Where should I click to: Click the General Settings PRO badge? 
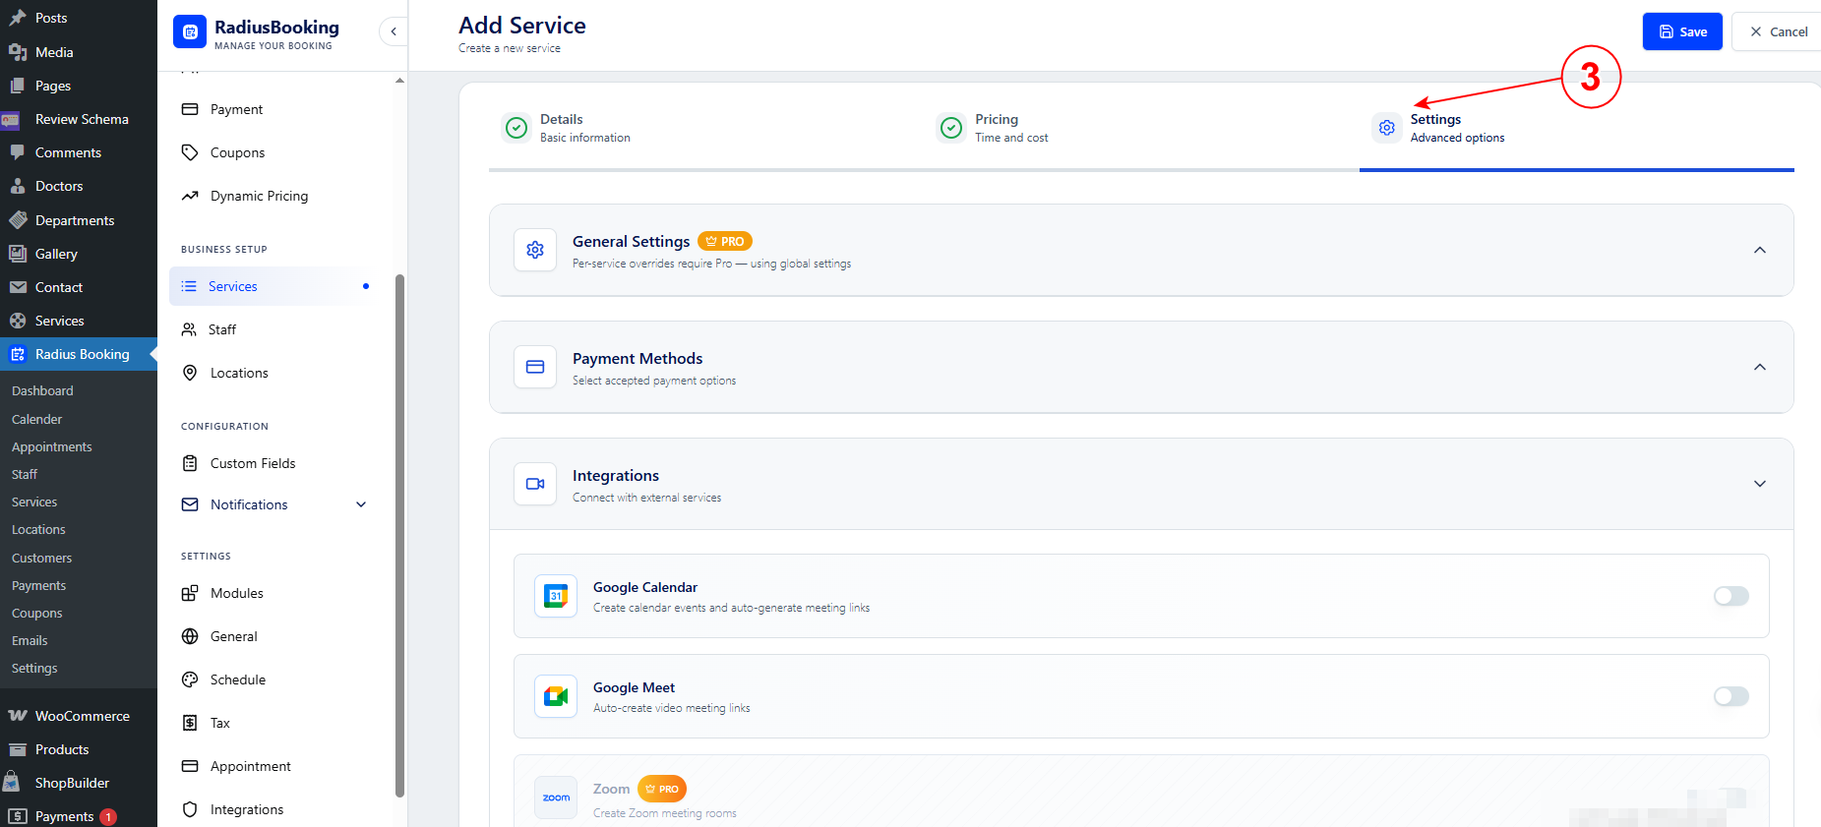725,241
